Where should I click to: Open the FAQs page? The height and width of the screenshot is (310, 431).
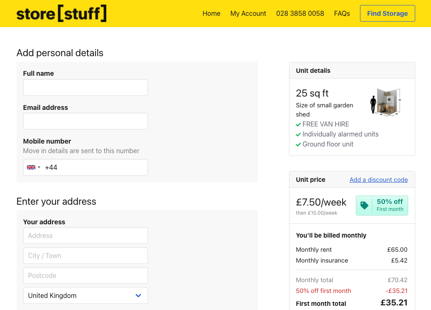[x=342, y=13]
